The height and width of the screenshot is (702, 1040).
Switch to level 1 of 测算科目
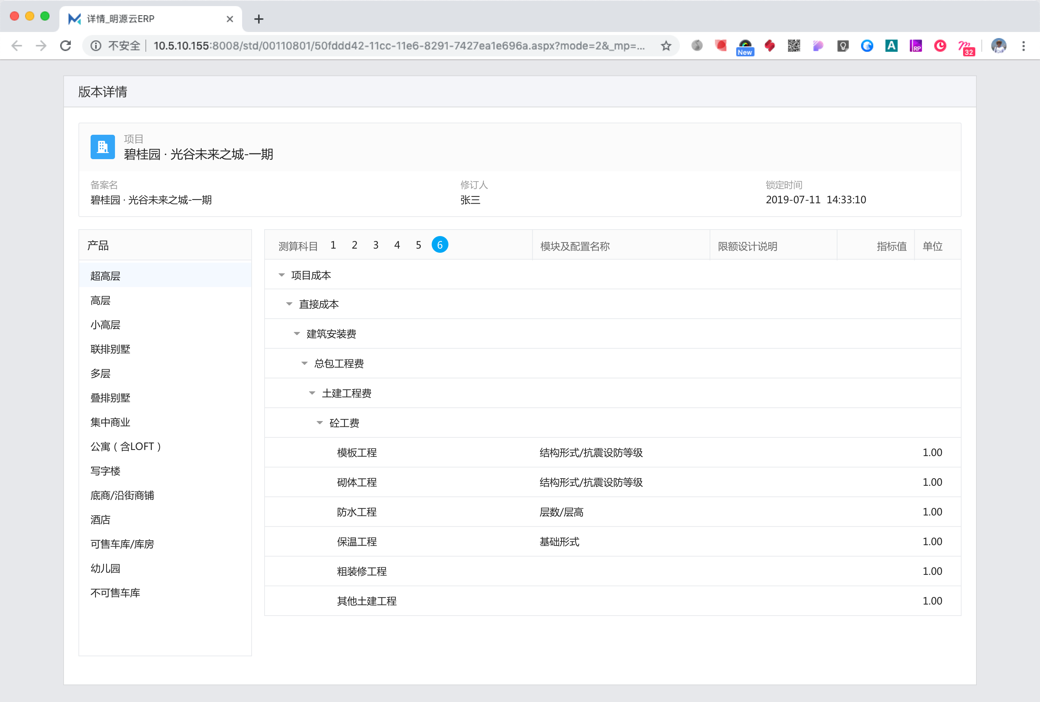(x=333, y=245)
